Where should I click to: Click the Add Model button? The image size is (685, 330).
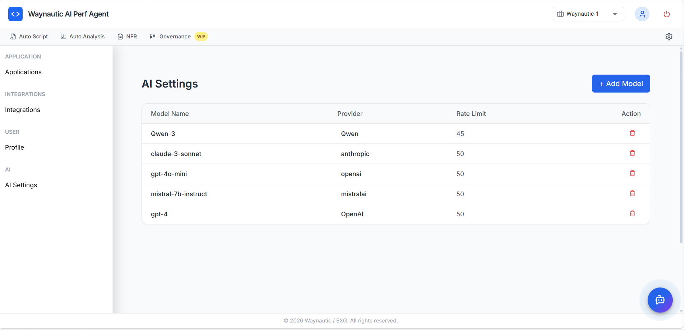click(x=620, y=83)
